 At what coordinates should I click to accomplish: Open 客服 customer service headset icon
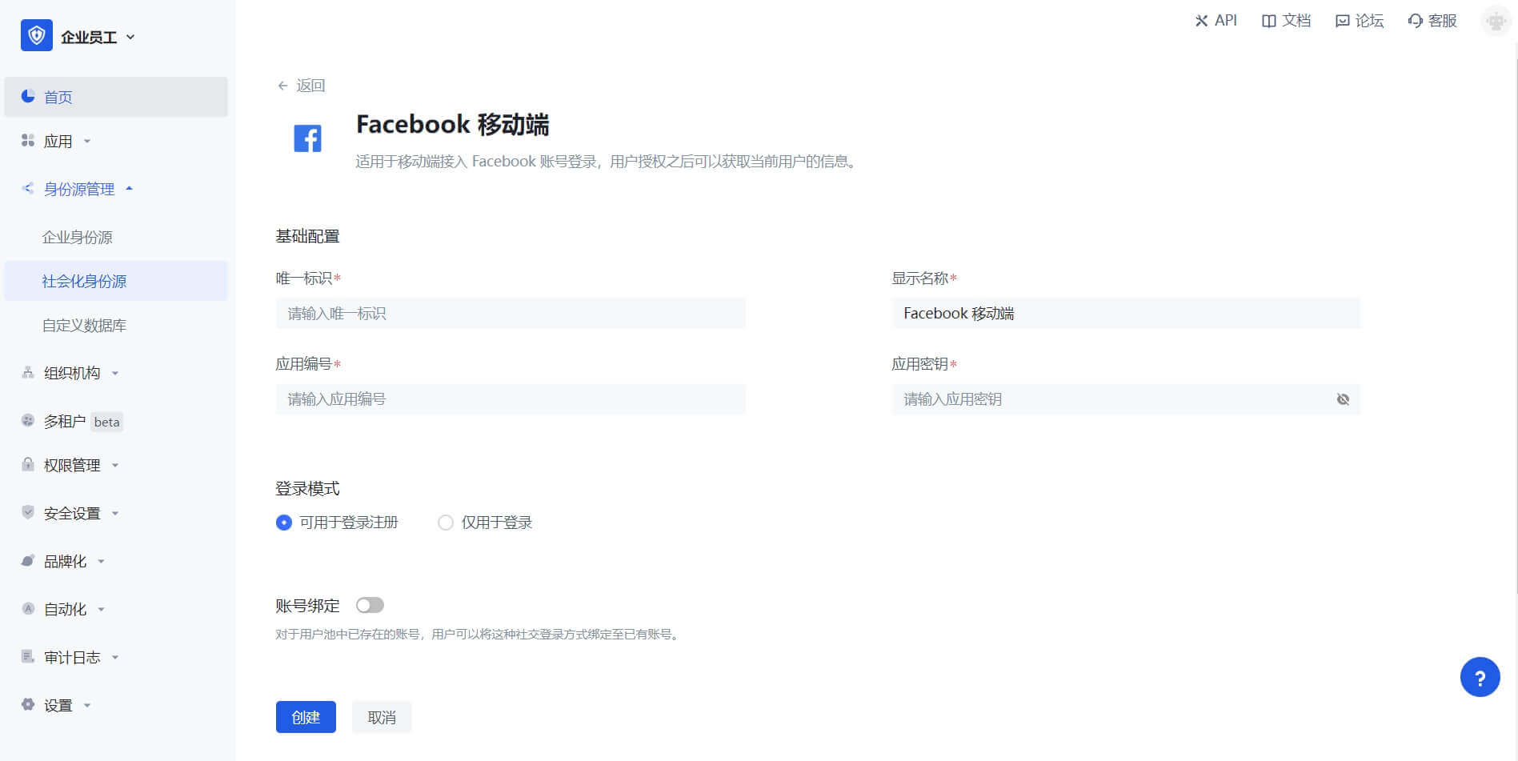[x=1415, y=21]
